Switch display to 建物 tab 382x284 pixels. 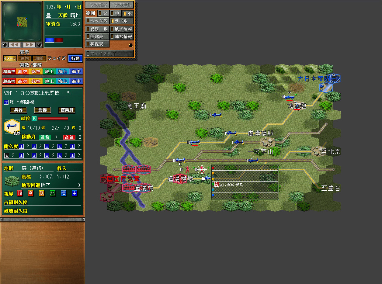click(x=25, y=58)
